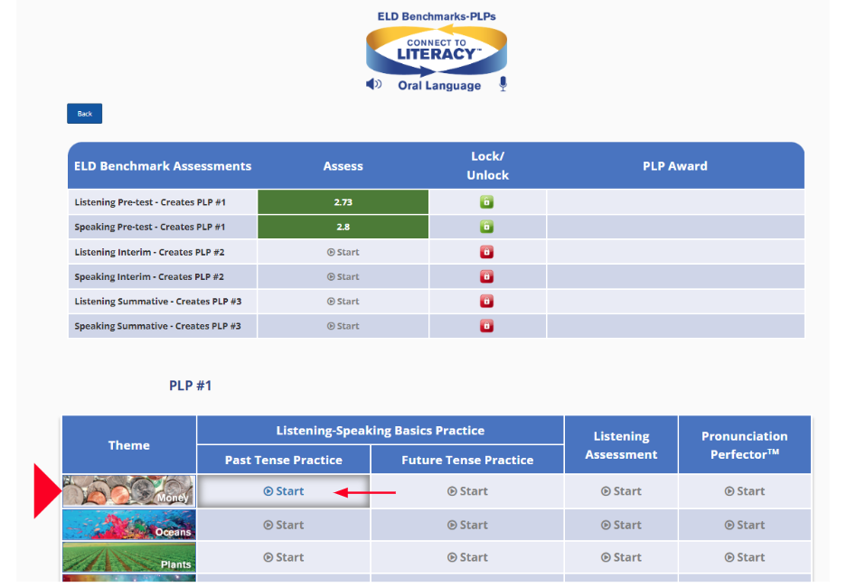Click the microphone icon beside Oral Language
This screenshot has height=587, width=847.
[503, 84]
